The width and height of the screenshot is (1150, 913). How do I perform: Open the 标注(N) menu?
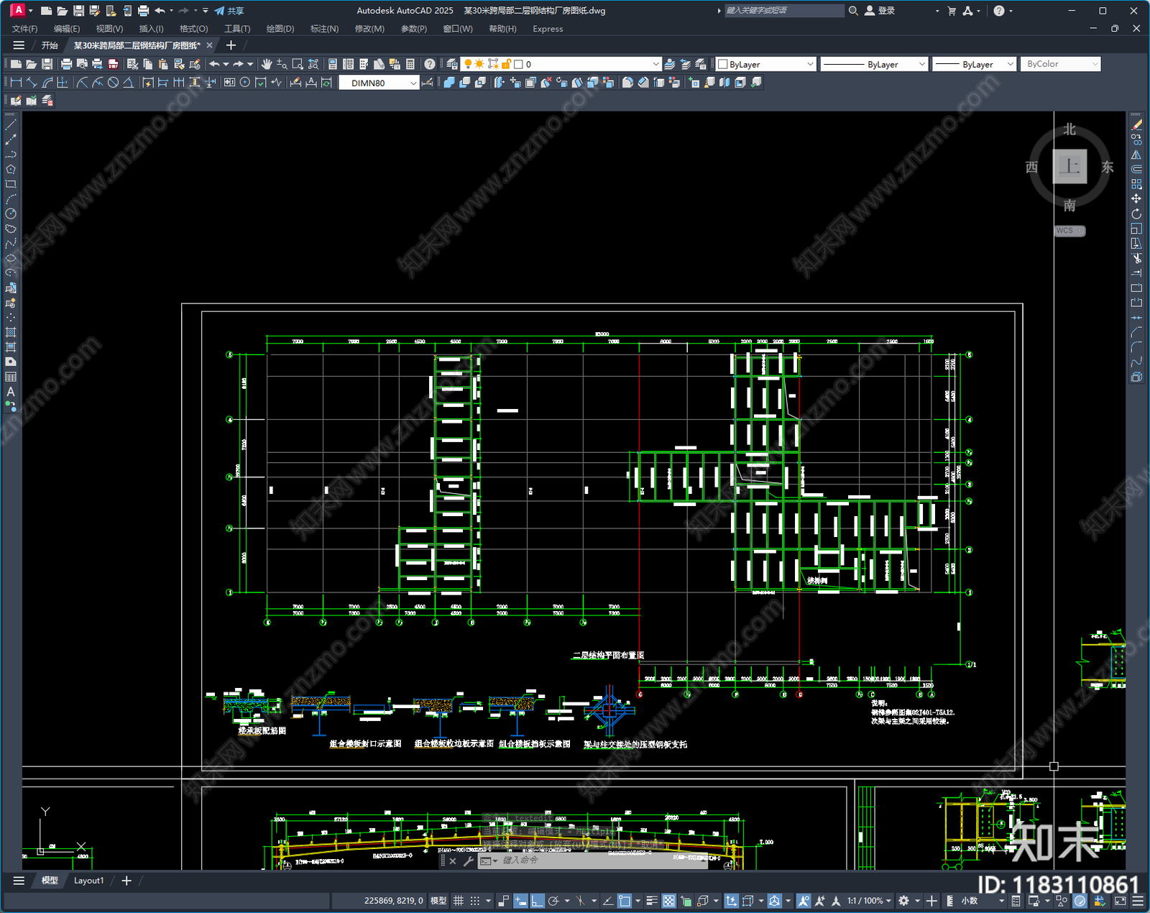(x=324, y=29)
